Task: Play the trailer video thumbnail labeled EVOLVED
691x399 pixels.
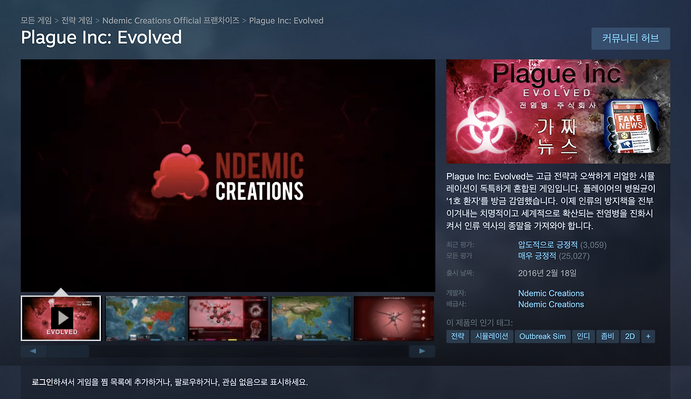Action: click(61, 318)
